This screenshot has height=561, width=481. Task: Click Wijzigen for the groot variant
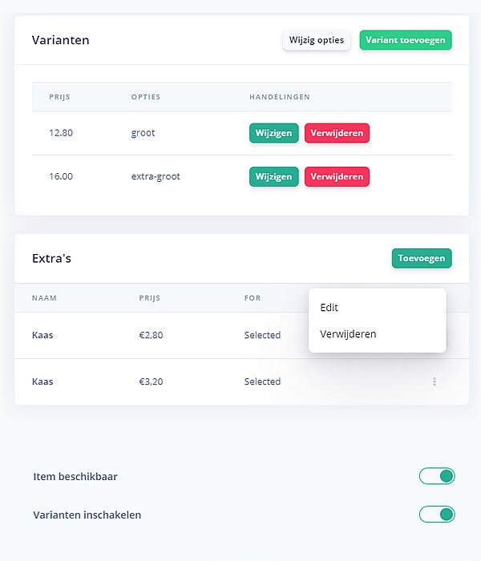(274, 133)
